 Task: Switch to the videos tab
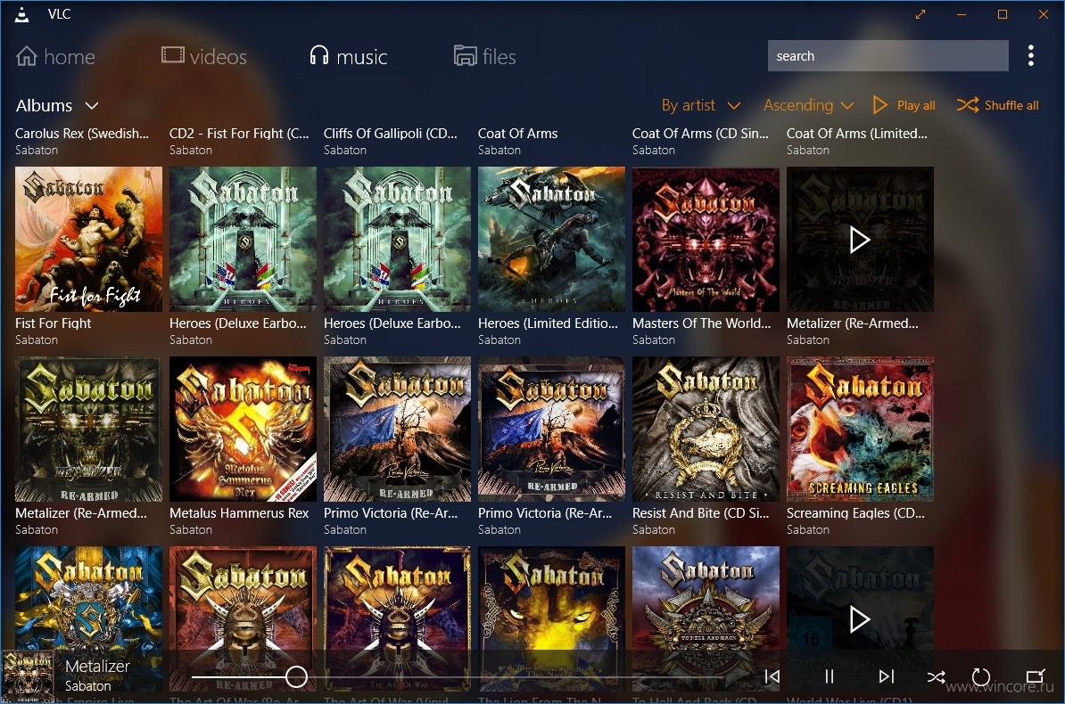[203, 56]
